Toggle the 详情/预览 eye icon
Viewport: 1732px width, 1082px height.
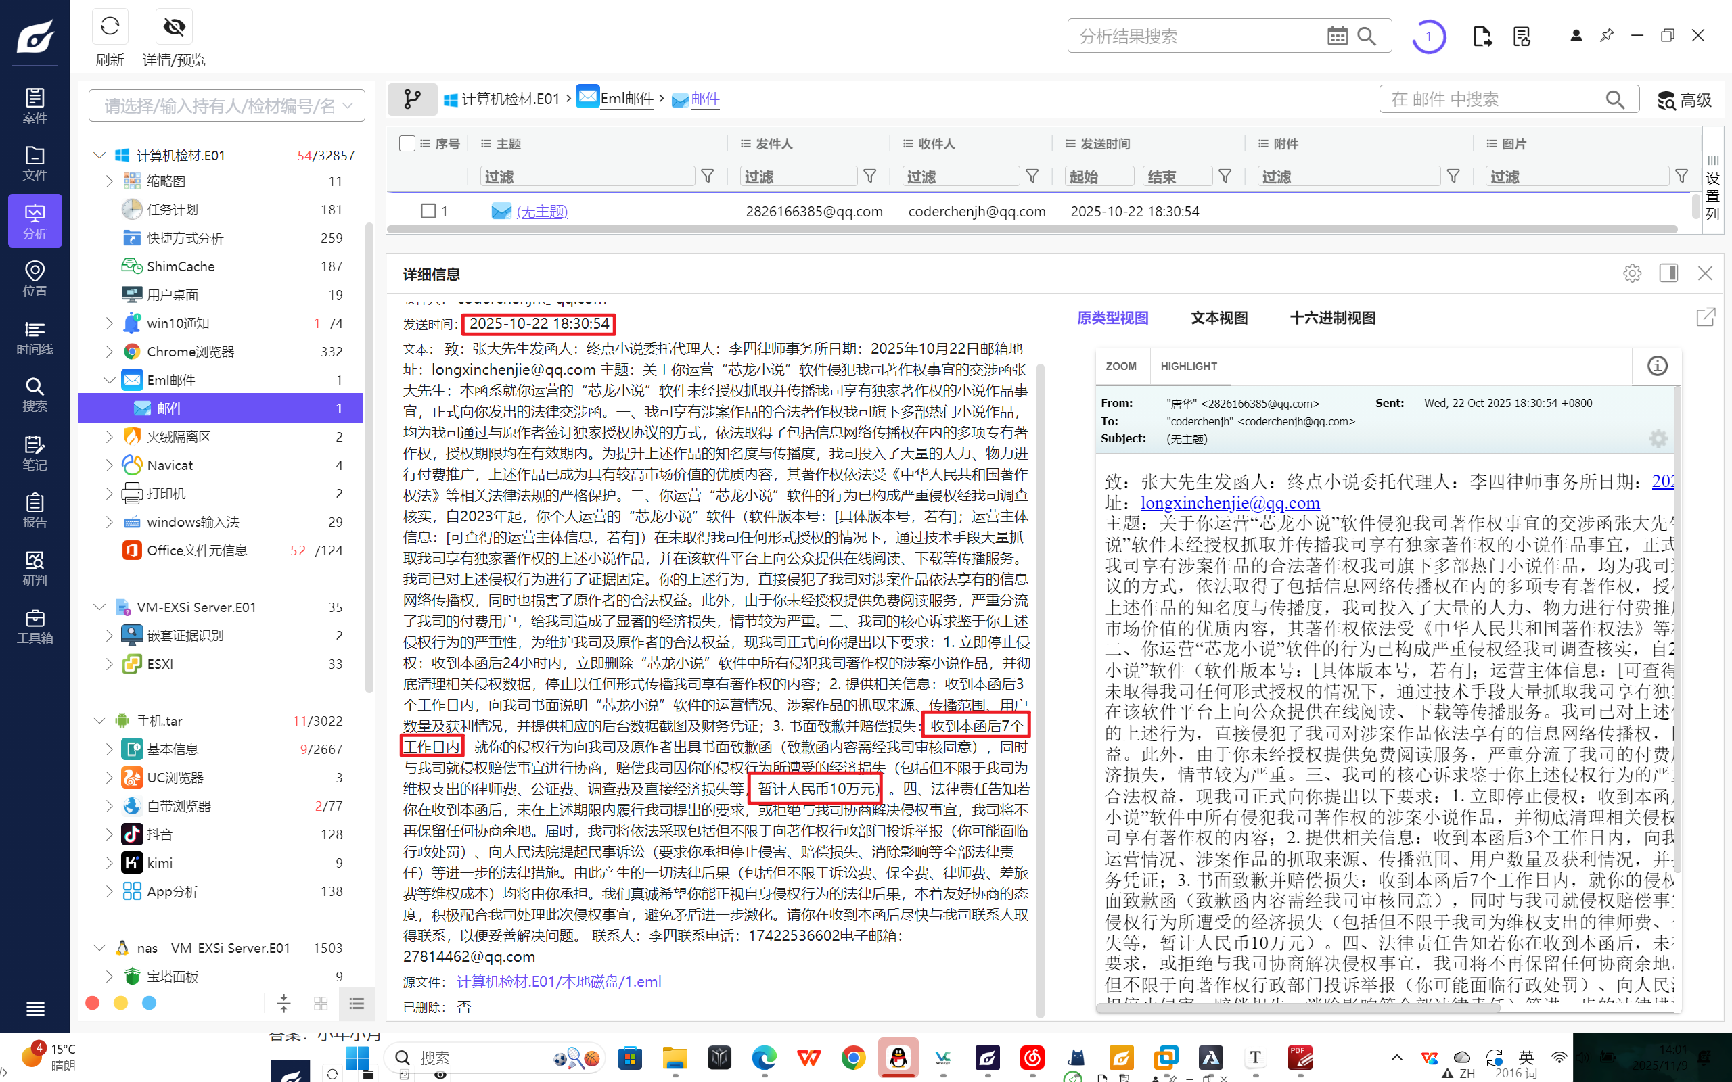tap(174, 27)
